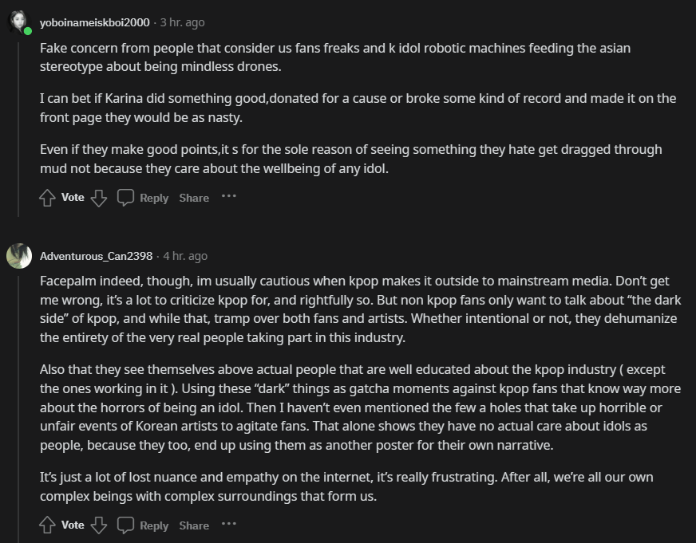Screen dimensions: 696x543
Task: Open Adventurous_Can2398 username link
Action: point(96,256)
